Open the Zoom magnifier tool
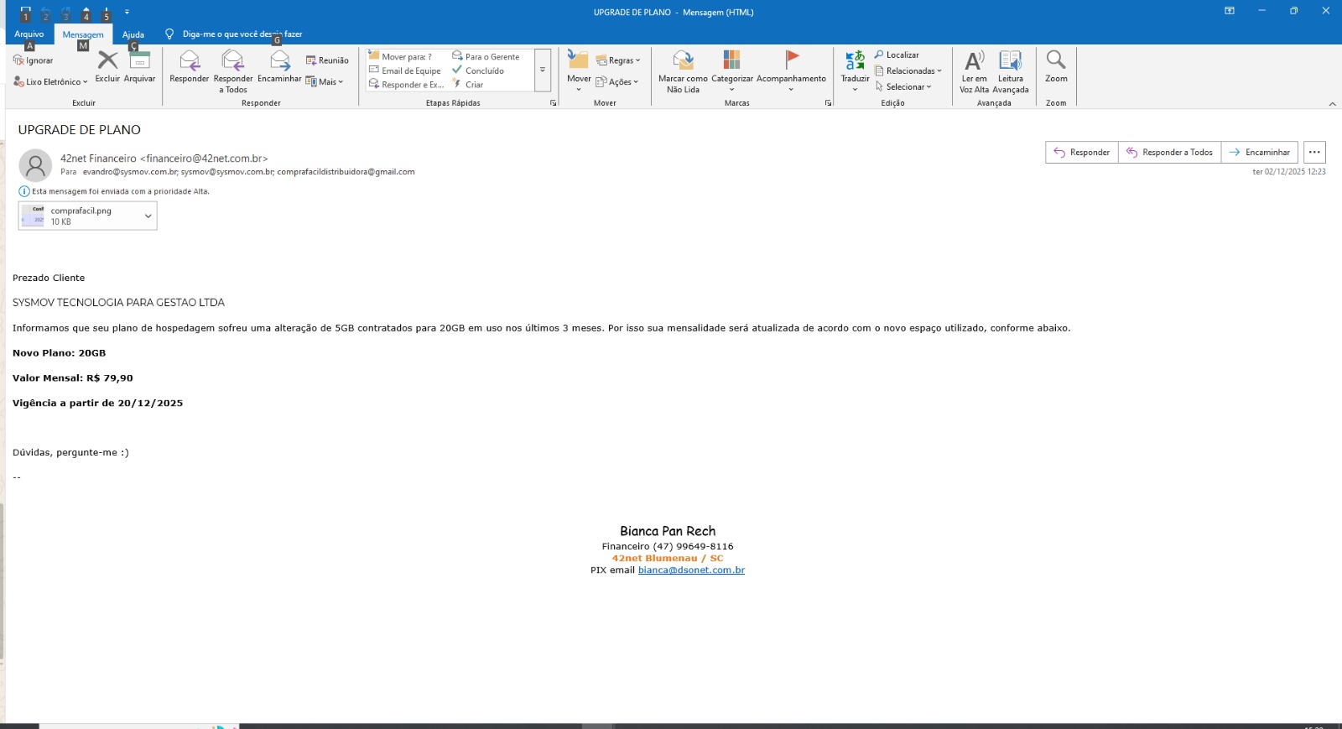1342x729 pixels. point(1056,61)
